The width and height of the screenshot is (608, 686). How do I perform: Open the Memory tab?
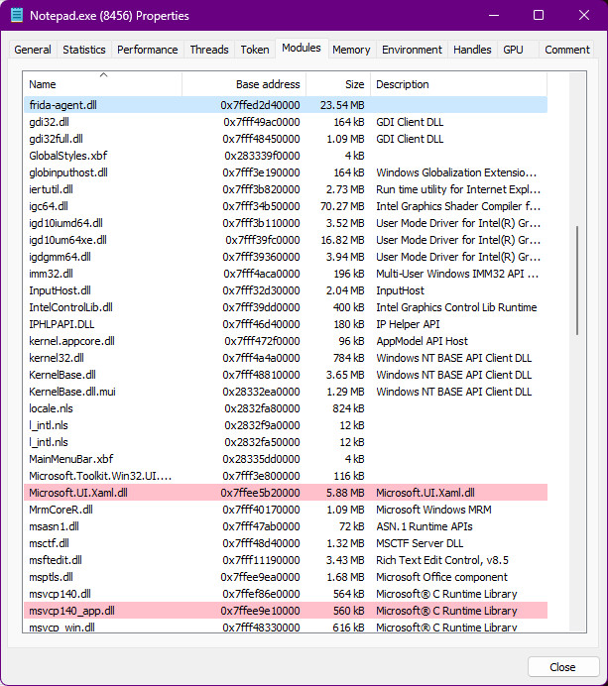pos(351,50)
